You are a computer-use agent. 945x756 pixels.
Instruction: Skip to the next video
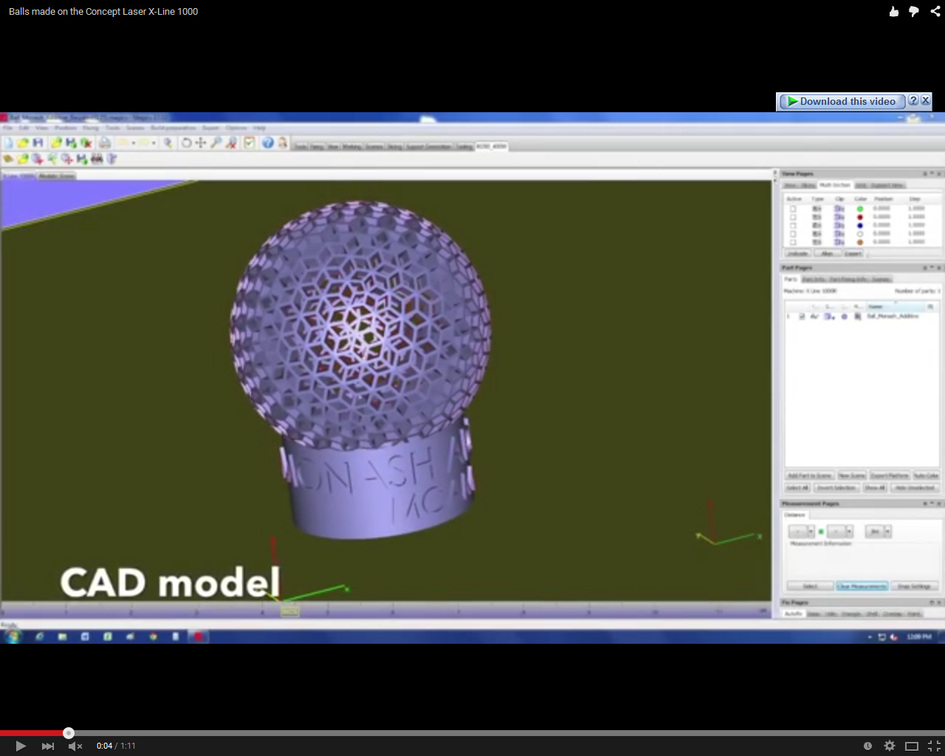[x=48, y=746]
